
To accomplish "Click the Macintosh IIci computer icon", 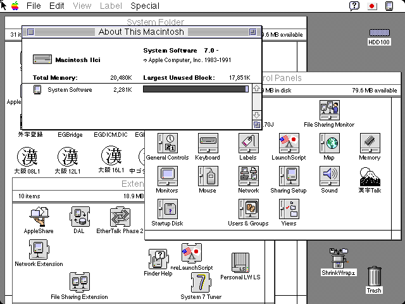I will 42,60.
